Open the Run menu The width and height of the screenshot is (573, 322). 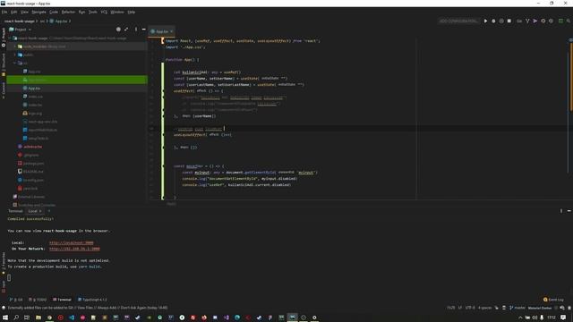(81, 12)
